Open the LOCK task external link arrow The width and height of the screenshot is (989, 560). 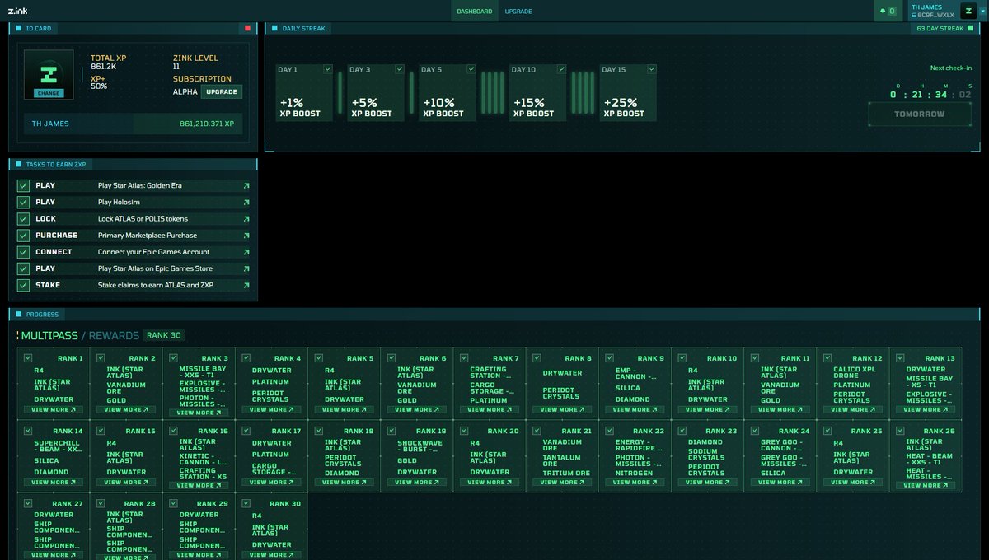point(246,218)
